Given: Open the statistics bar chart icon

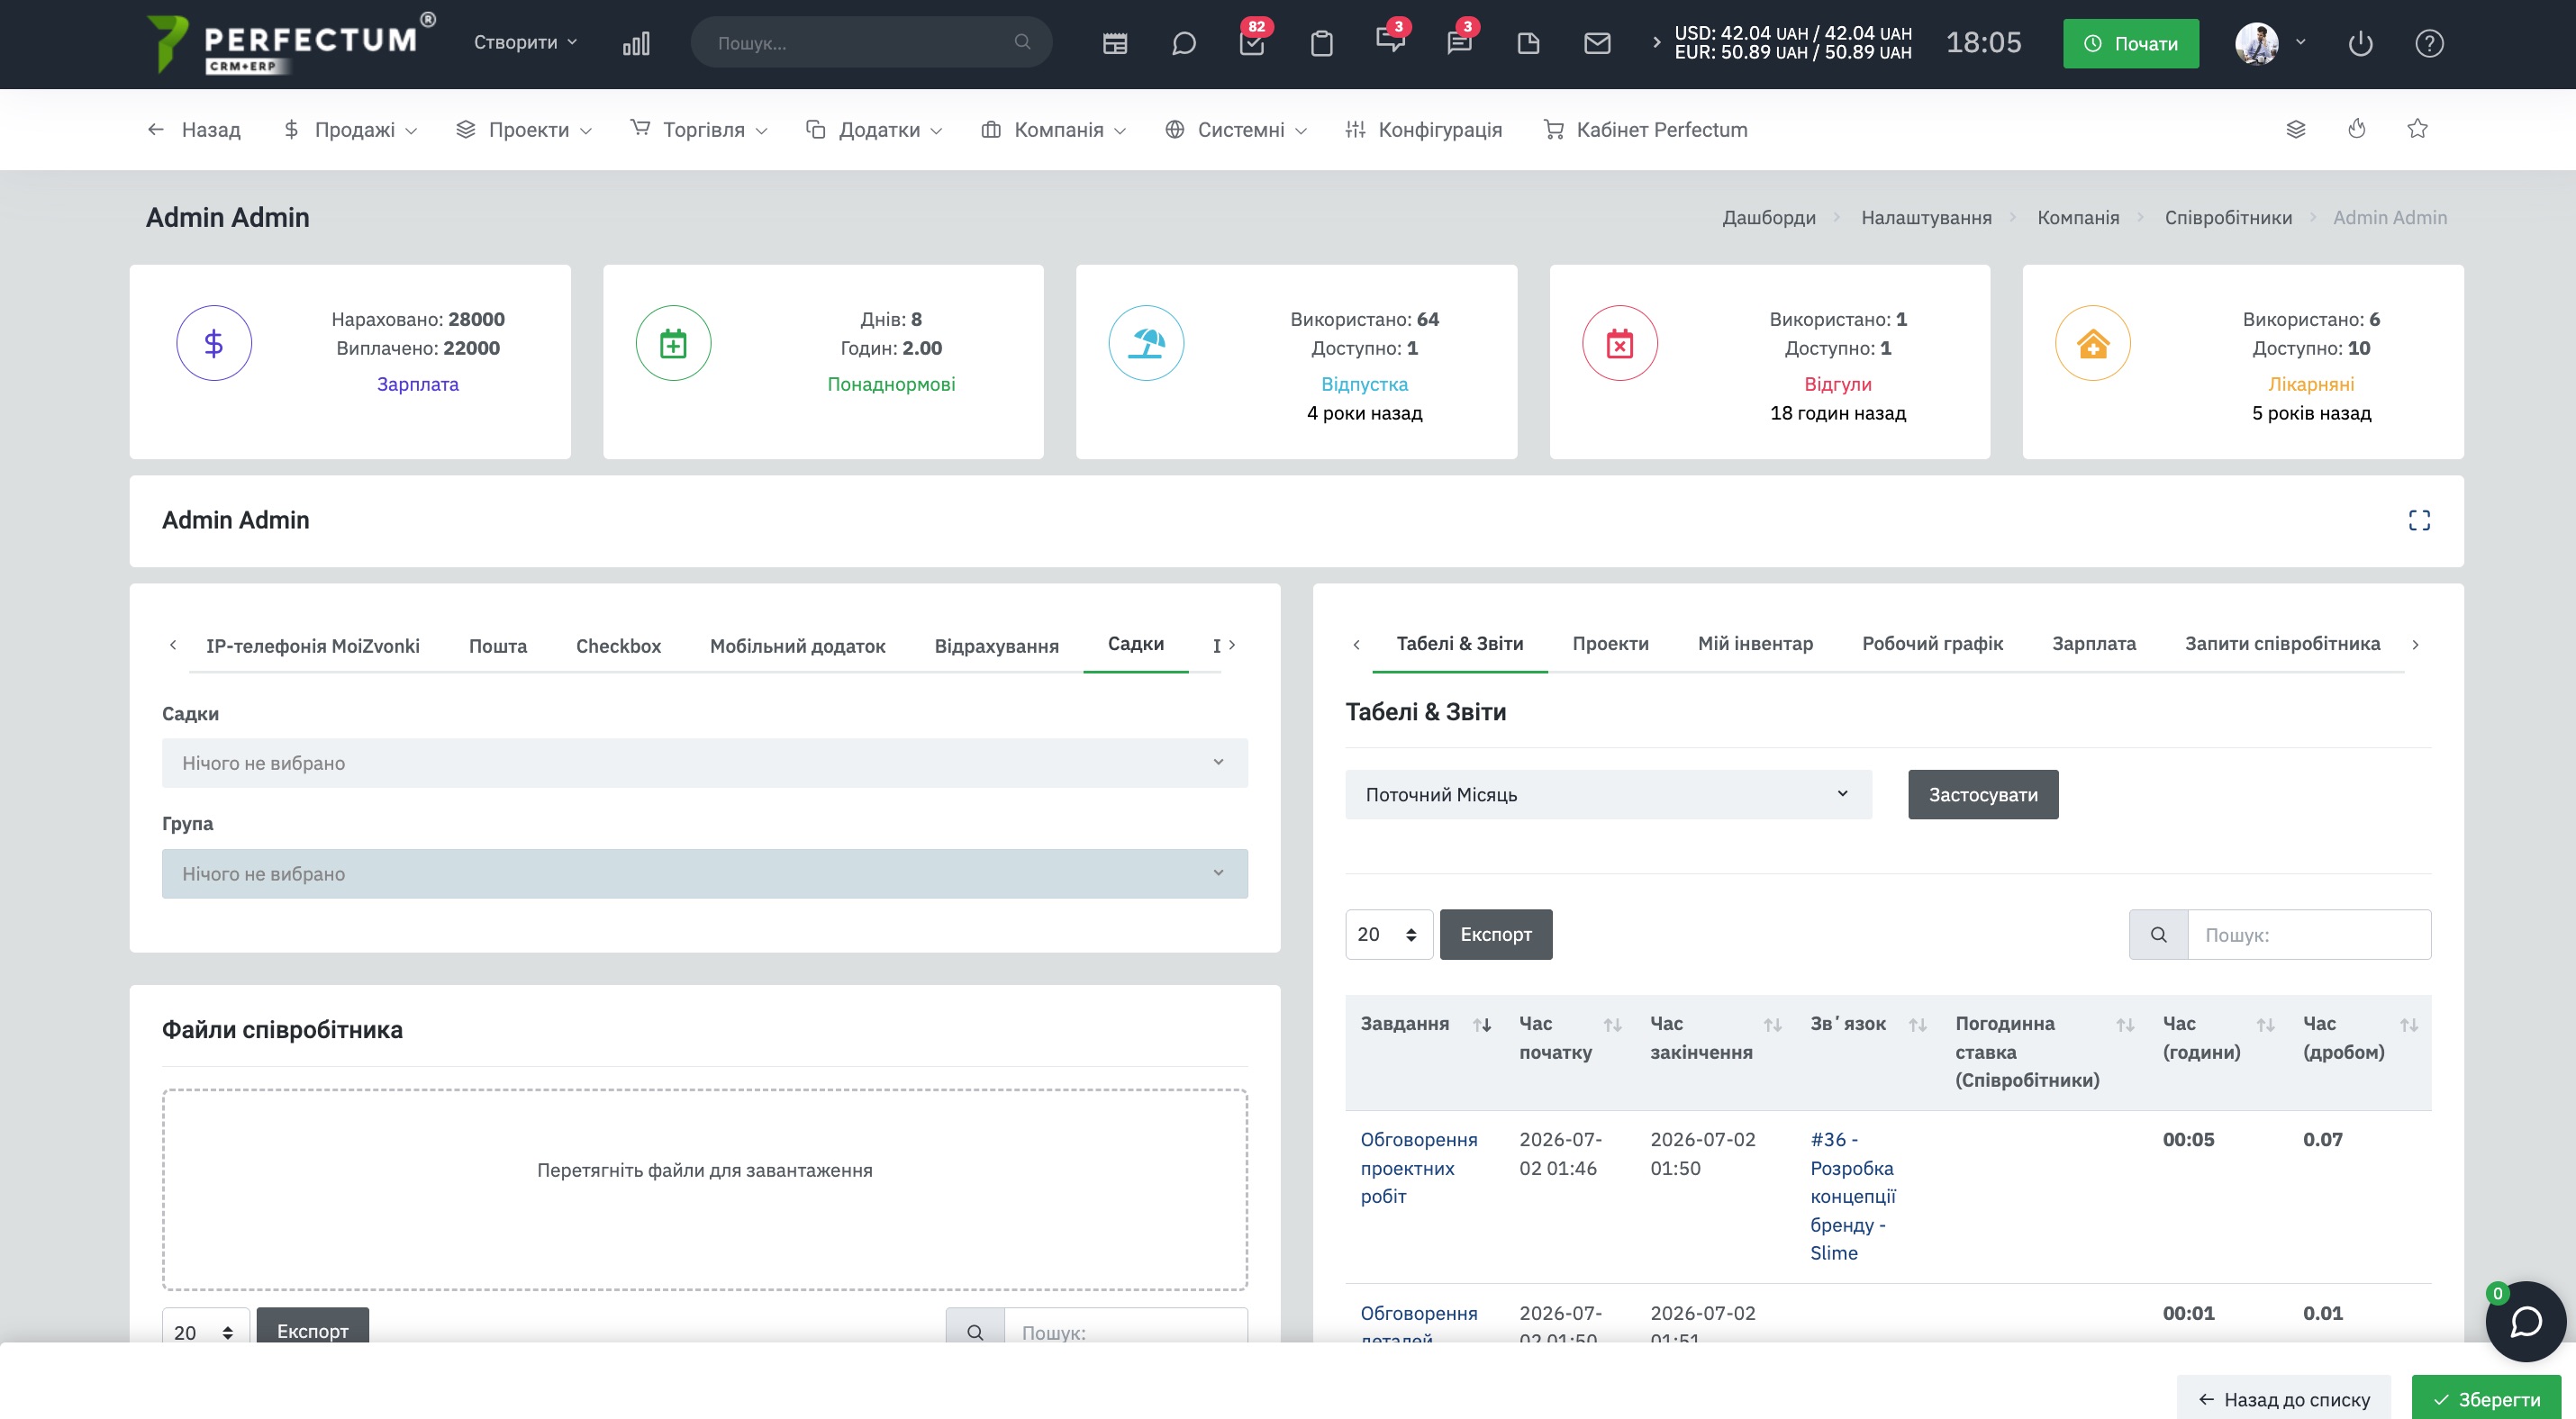Looking at the screenshot, I should (x=636, y=43).
